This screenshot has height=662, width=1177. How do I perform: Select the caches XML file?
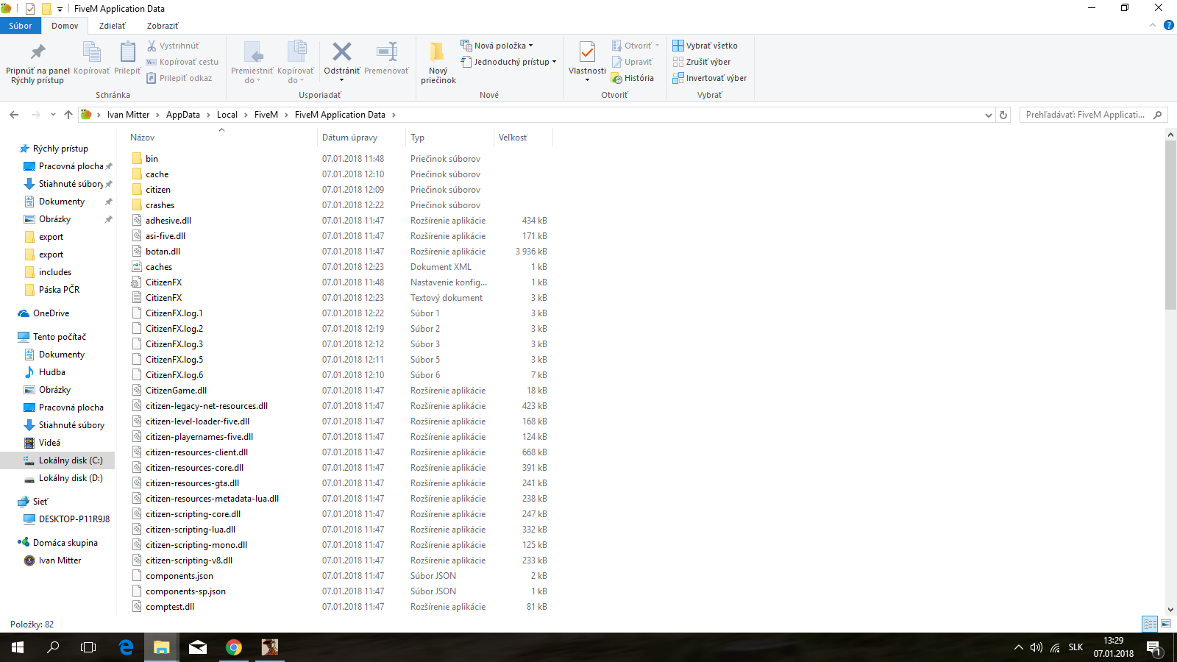tap(159, 267)
